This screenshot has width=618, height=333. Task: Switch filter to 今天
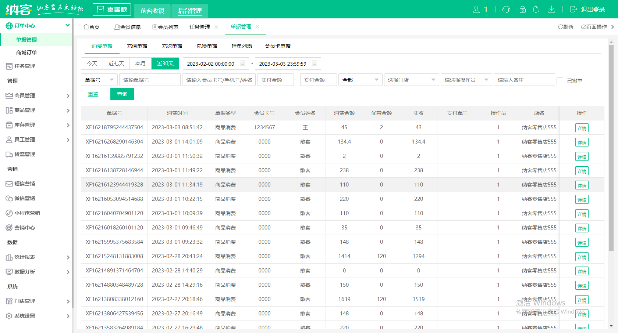[92, 63]
